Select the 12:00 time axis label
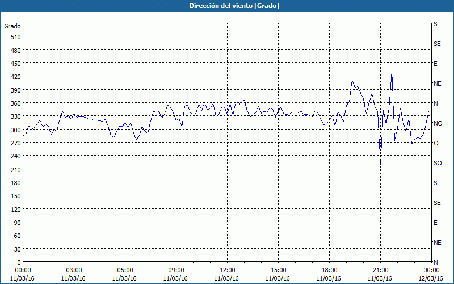Image resolution: width=454 pixels, height=284 pixels. coord(228,270)
